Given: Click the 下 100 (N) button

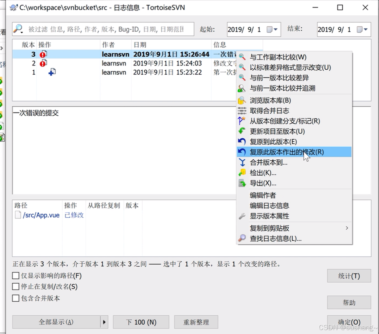Looking at the screenshot, I should [141, 322].
